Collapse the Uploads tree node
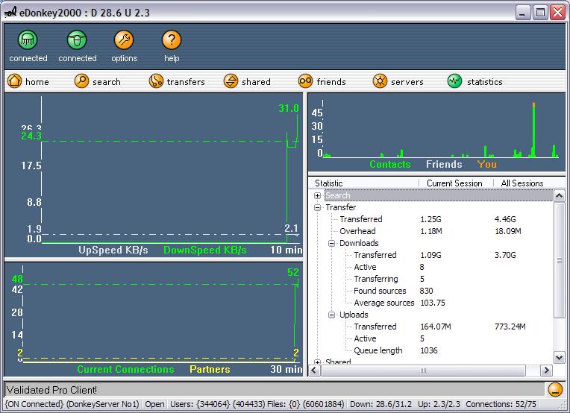The image size is (570, 413). [x=331, y=315]
